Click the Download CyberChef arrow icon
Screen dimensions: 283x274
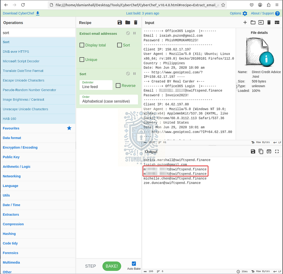pos(38,13)
